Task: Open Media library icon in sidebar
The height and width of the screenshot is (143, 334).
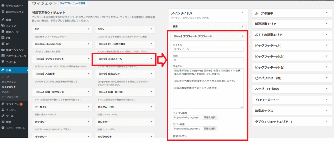Action: (x=3, y=26)
